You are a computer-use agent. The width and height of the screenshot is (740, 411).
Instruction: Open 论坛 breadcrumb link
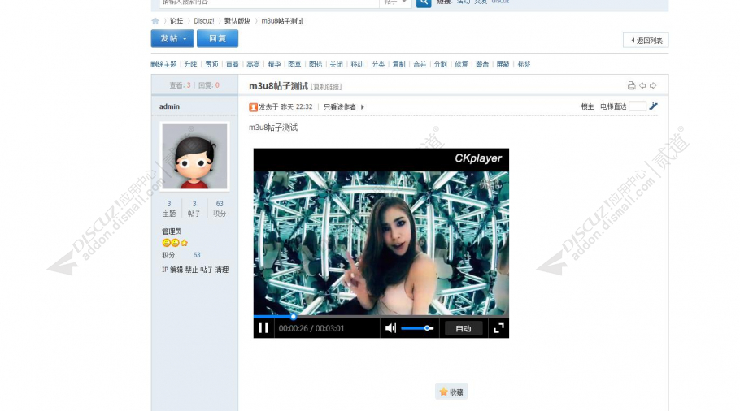[176, 21]
